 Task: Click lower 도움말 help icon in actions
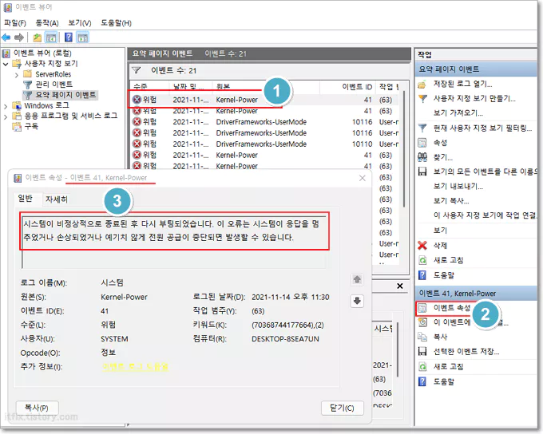click(422, 381)
